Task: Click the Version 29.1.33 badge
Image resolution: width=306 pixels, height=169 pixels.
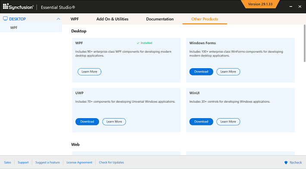Action: [260, 4]
